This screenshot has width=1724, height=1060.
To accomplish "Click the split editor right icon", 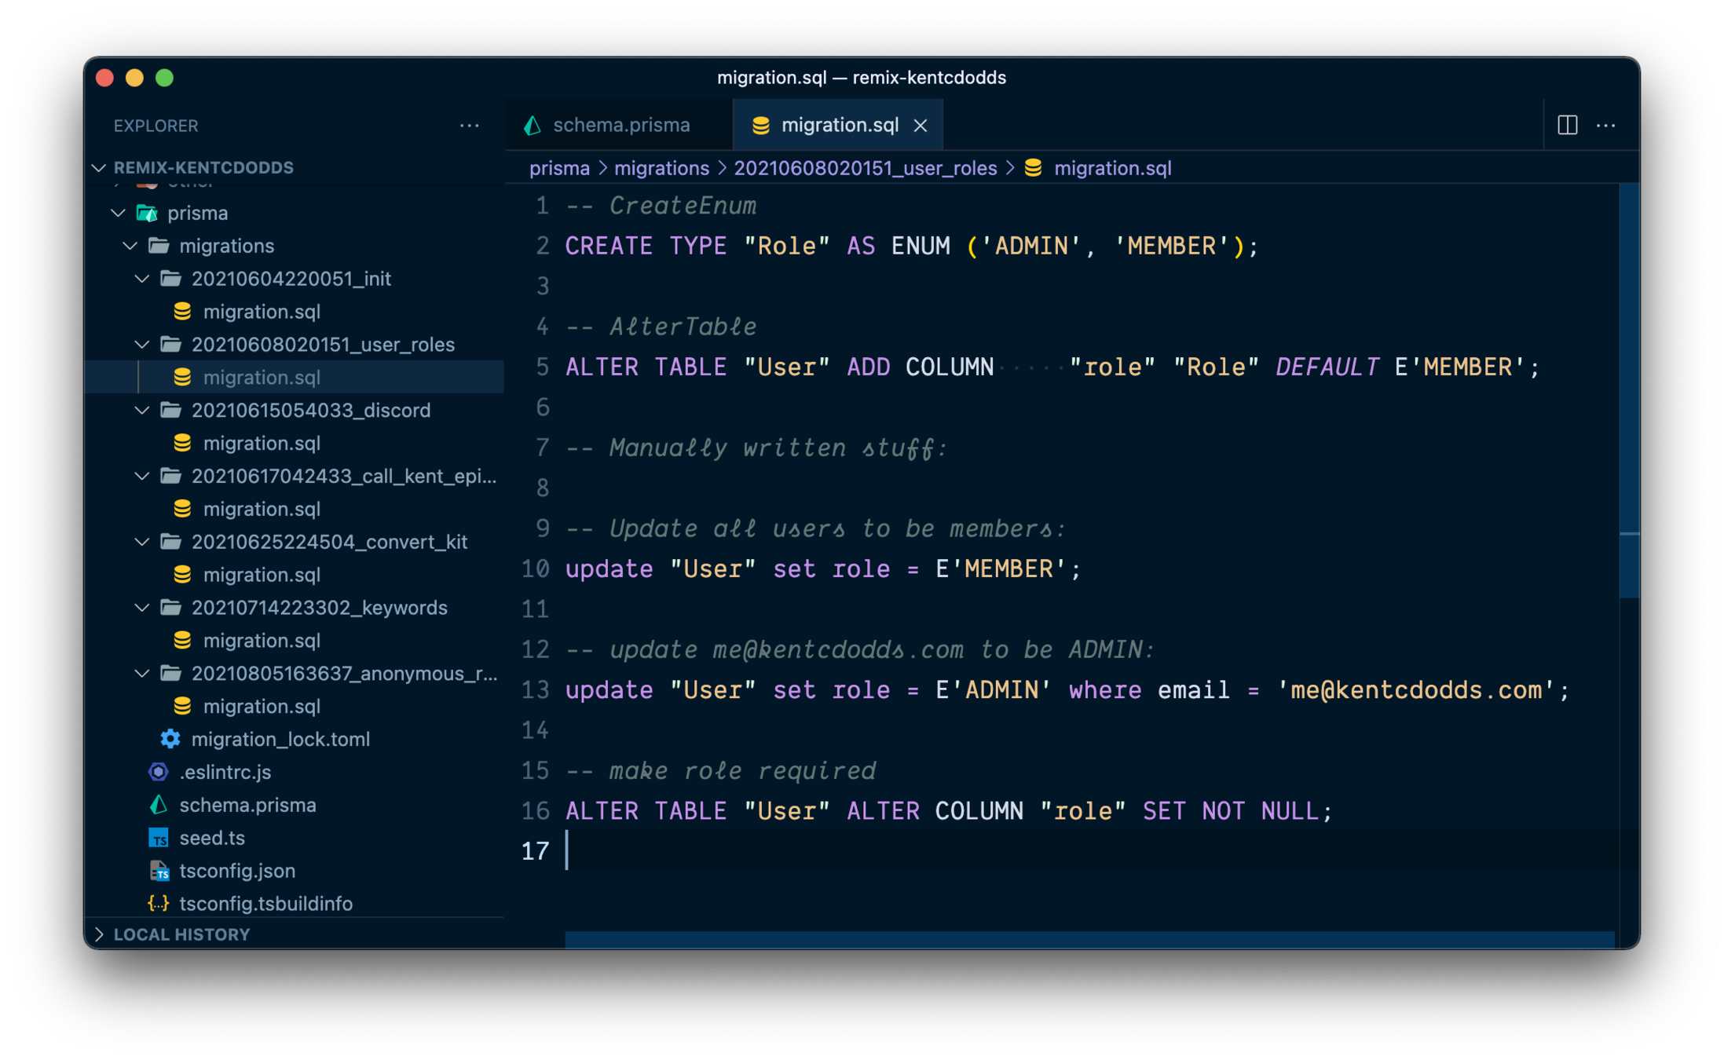I will [1567, 125].
